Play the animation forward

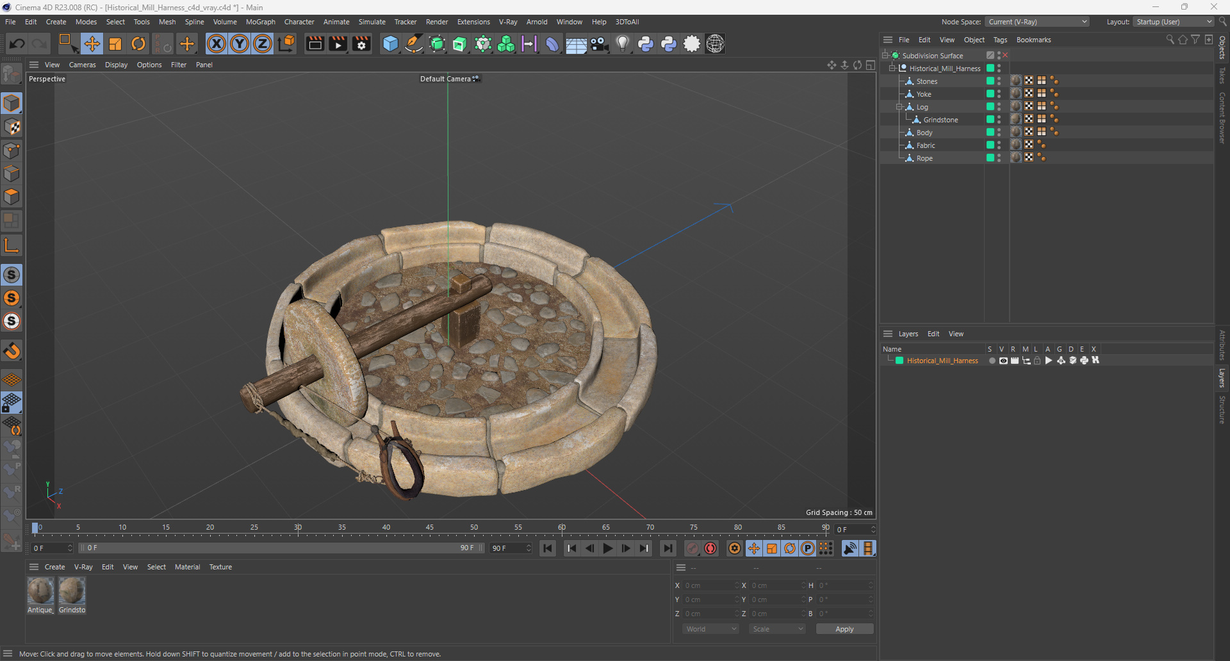(x=608, y=548)
